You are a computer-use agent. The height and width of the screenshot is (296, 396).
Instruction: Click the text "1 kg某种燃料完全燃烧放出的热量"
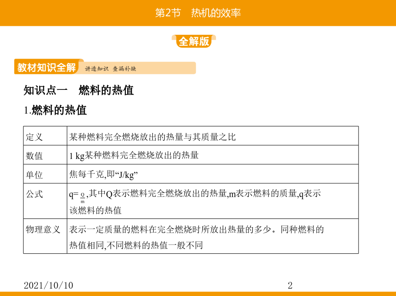click(x=134, y=155)
